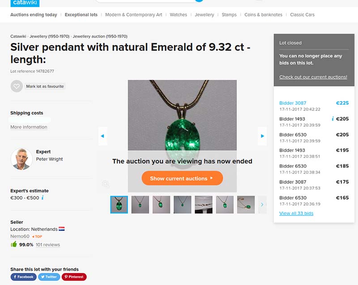Open the Catawiki logo home
The width and height of the screenshot is (358, 285).
[25, 3]
